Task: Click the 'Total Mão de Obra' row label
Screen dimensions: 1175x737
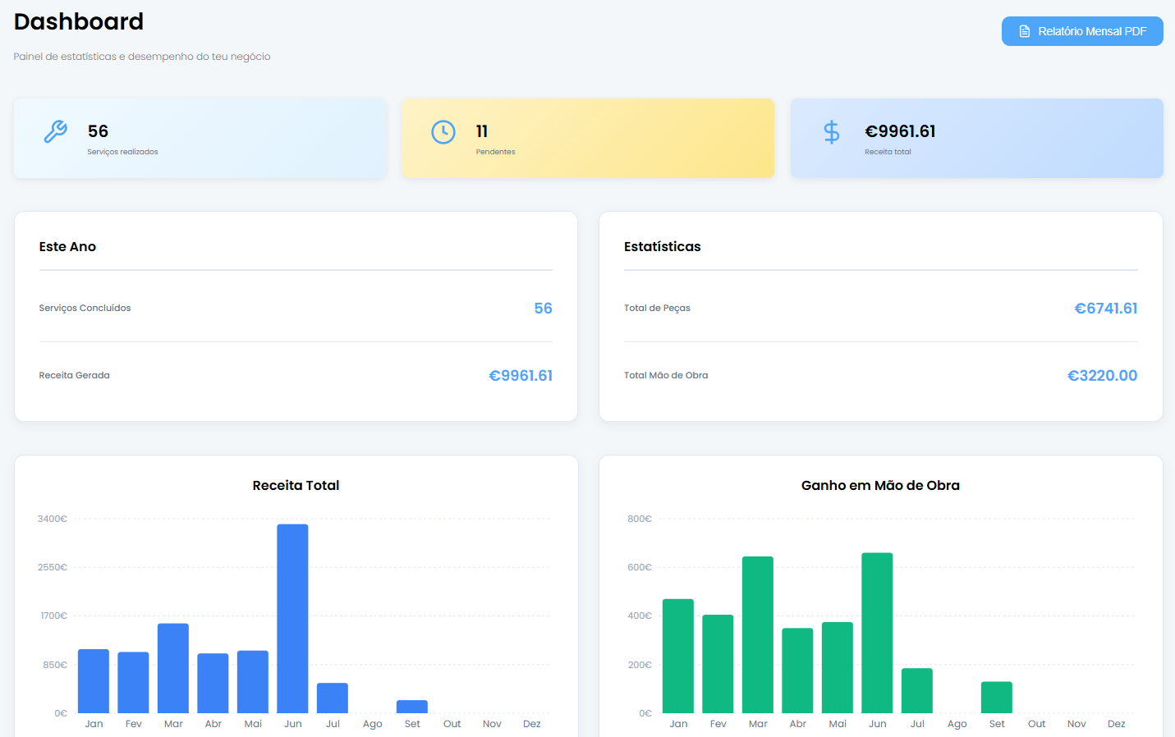Action: coord(666,375)
